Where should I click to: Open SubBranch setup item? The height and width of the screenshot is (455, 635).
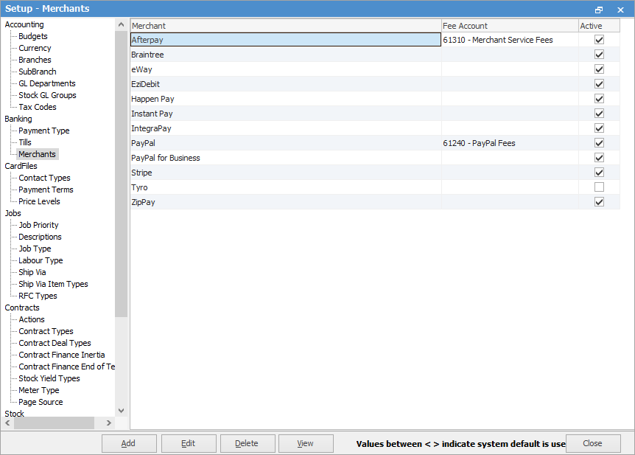point(38,72)
